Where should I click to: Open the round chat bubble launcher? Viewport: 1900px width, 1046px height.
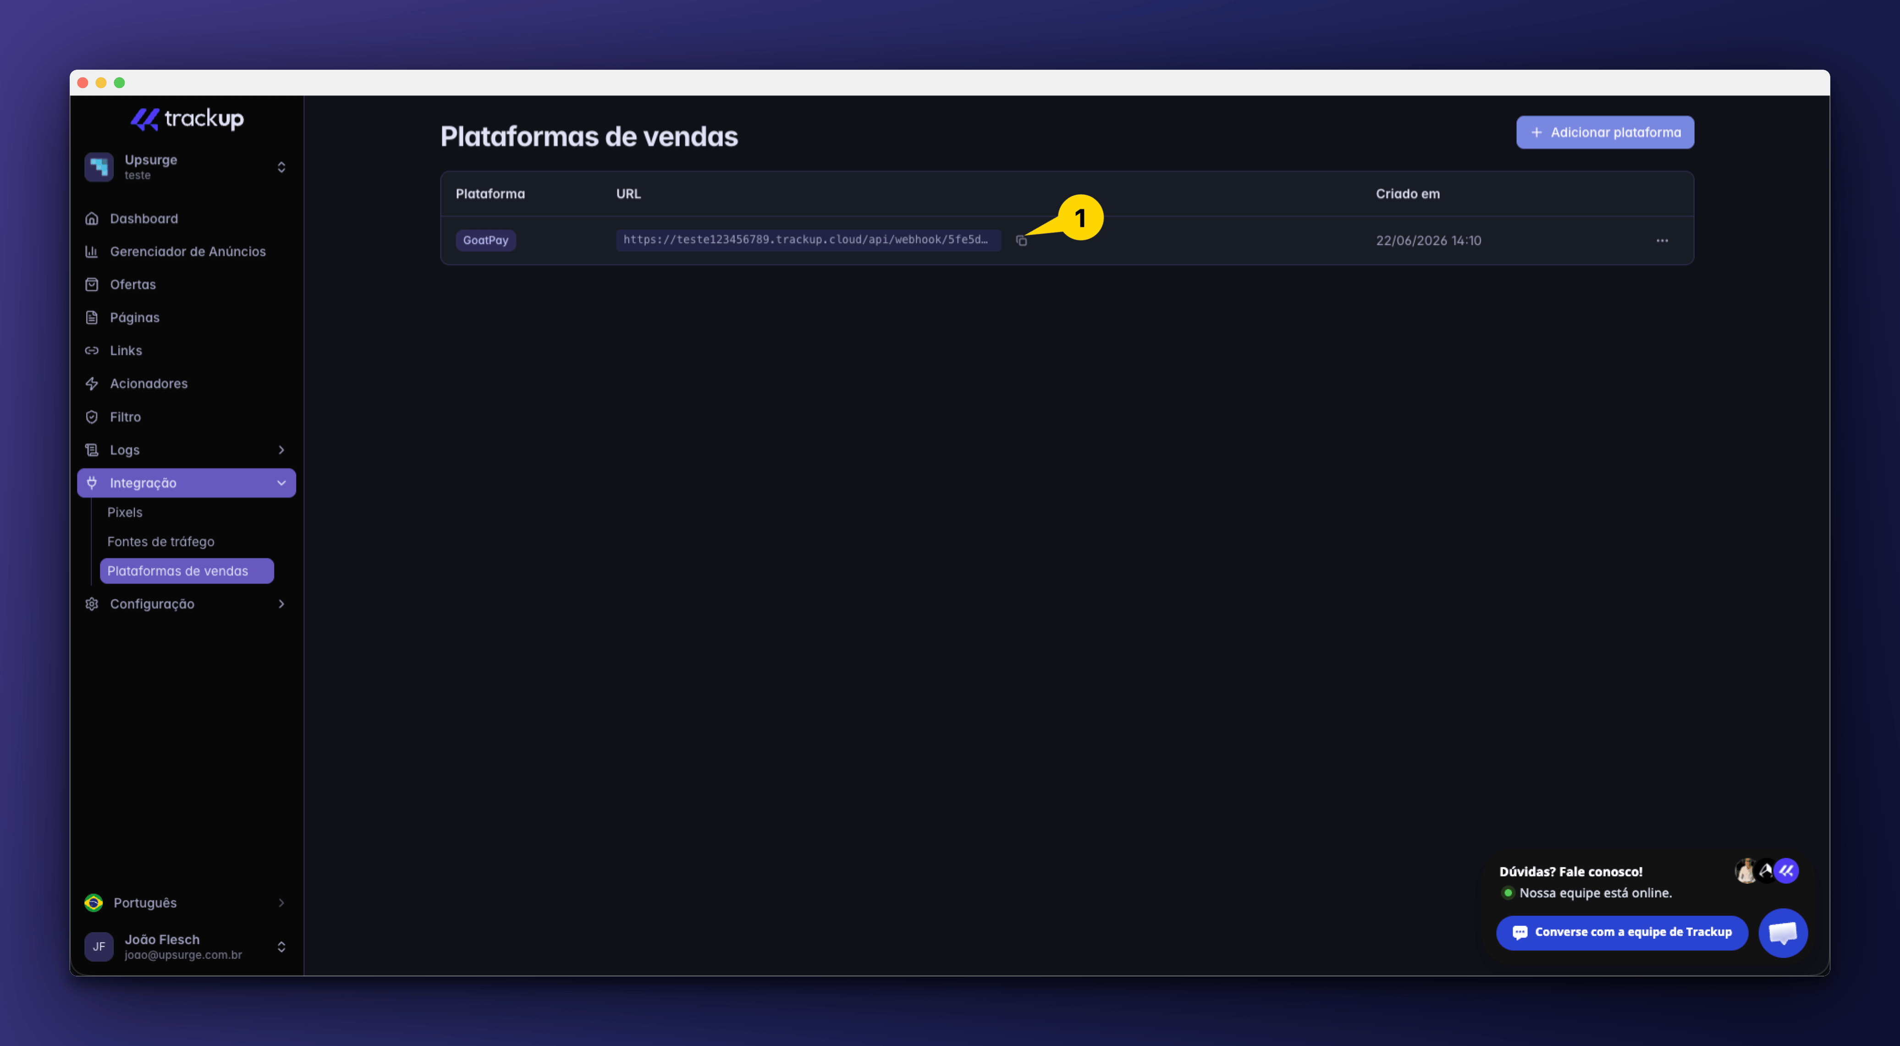coord(1783,933)
